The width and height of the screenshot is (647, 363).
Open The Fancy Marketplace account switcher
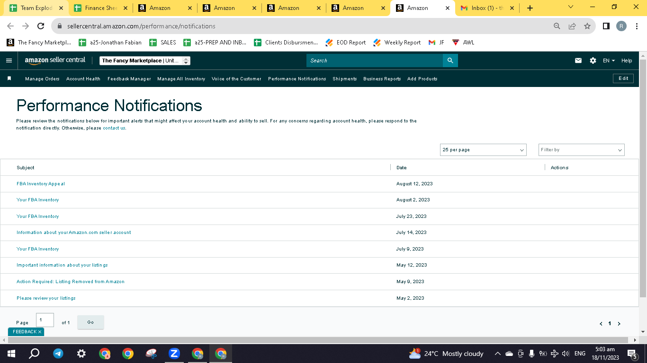[145, 60]
